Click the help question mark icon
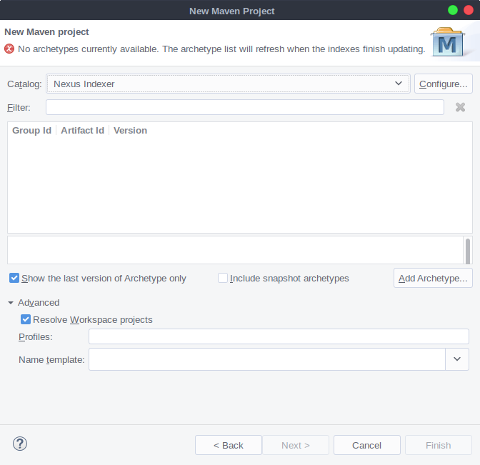The image size is (480, 465). pyautogui.click(x=20, y=444)
